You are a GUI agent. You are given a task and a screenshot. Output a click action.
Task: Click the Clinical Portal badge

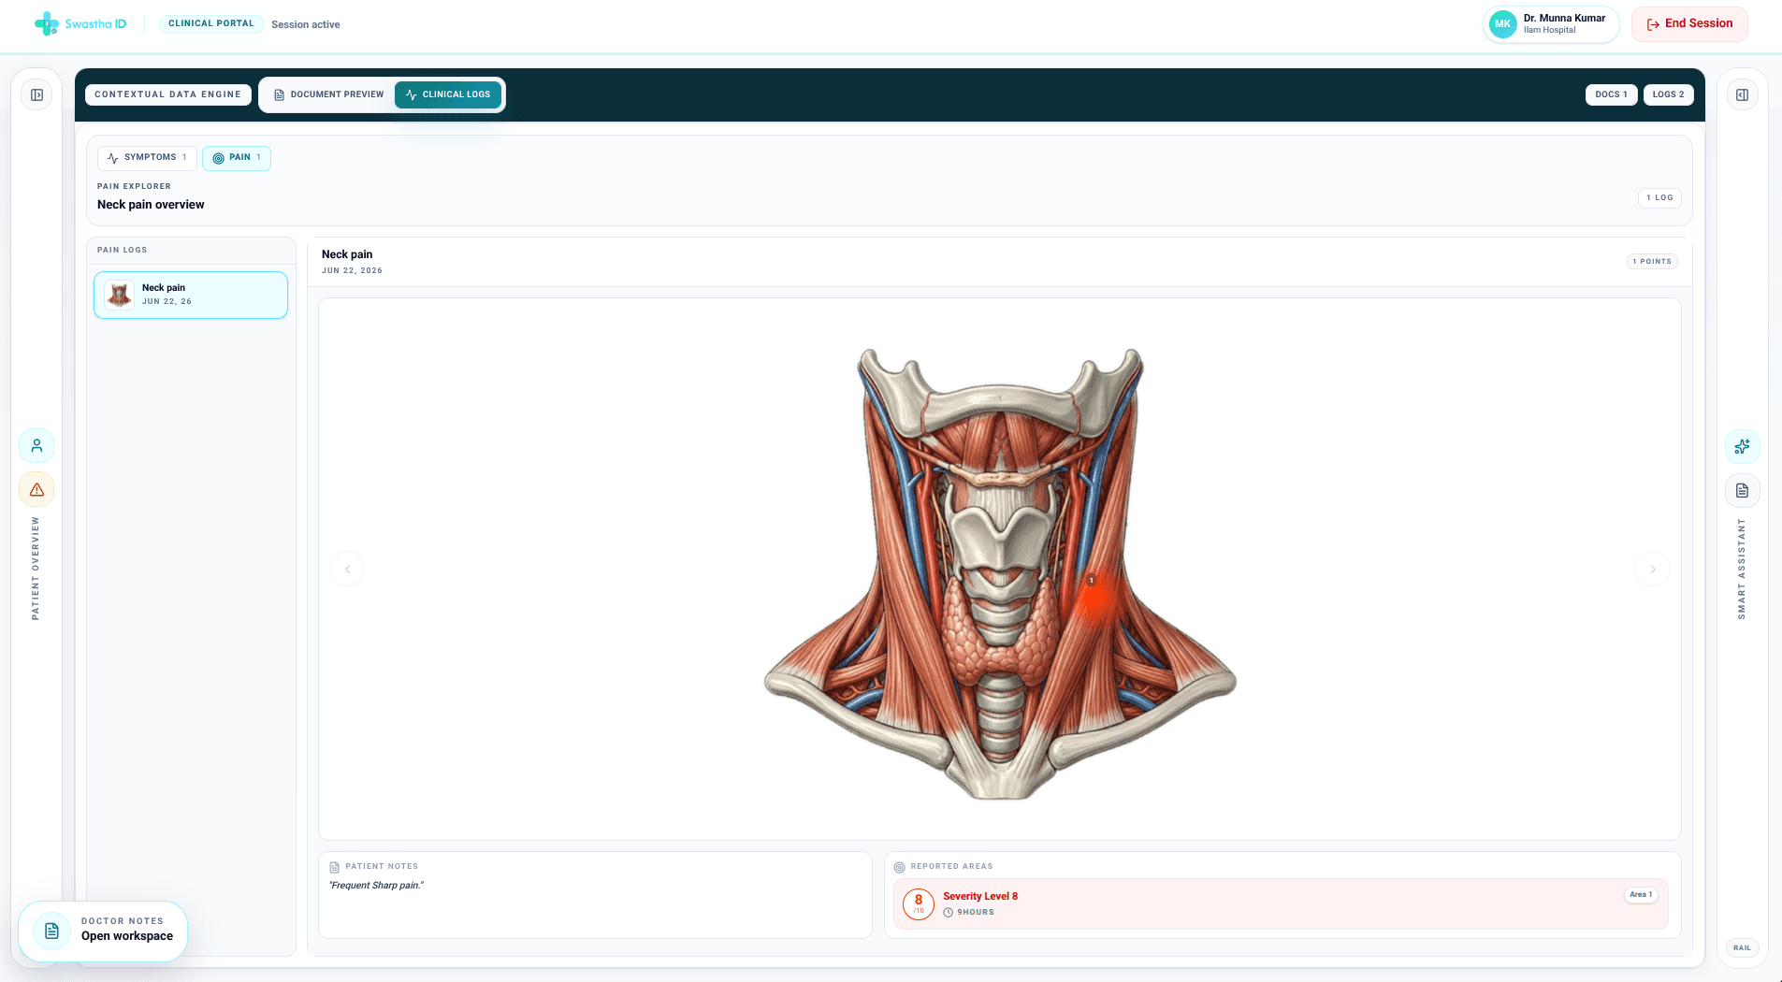pos(211,24)
